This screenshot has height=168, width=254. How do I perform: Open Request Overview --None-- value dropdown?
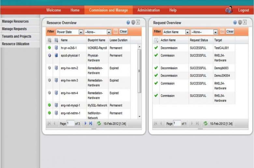216,32
